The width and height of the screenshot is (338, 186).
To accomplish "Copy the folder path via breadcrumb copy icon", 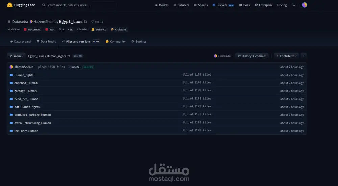I will (x=69, y=56).
